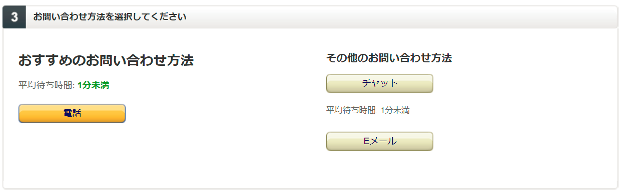
Task: Click the おすすめのお問い合わせ方法 heading
Action: pyautogui.click(x=106, y=61)
